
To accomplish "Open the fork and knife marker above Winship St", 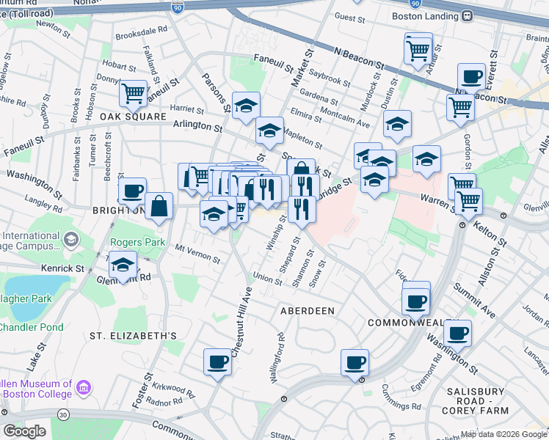I will click(x=267, y=190).
